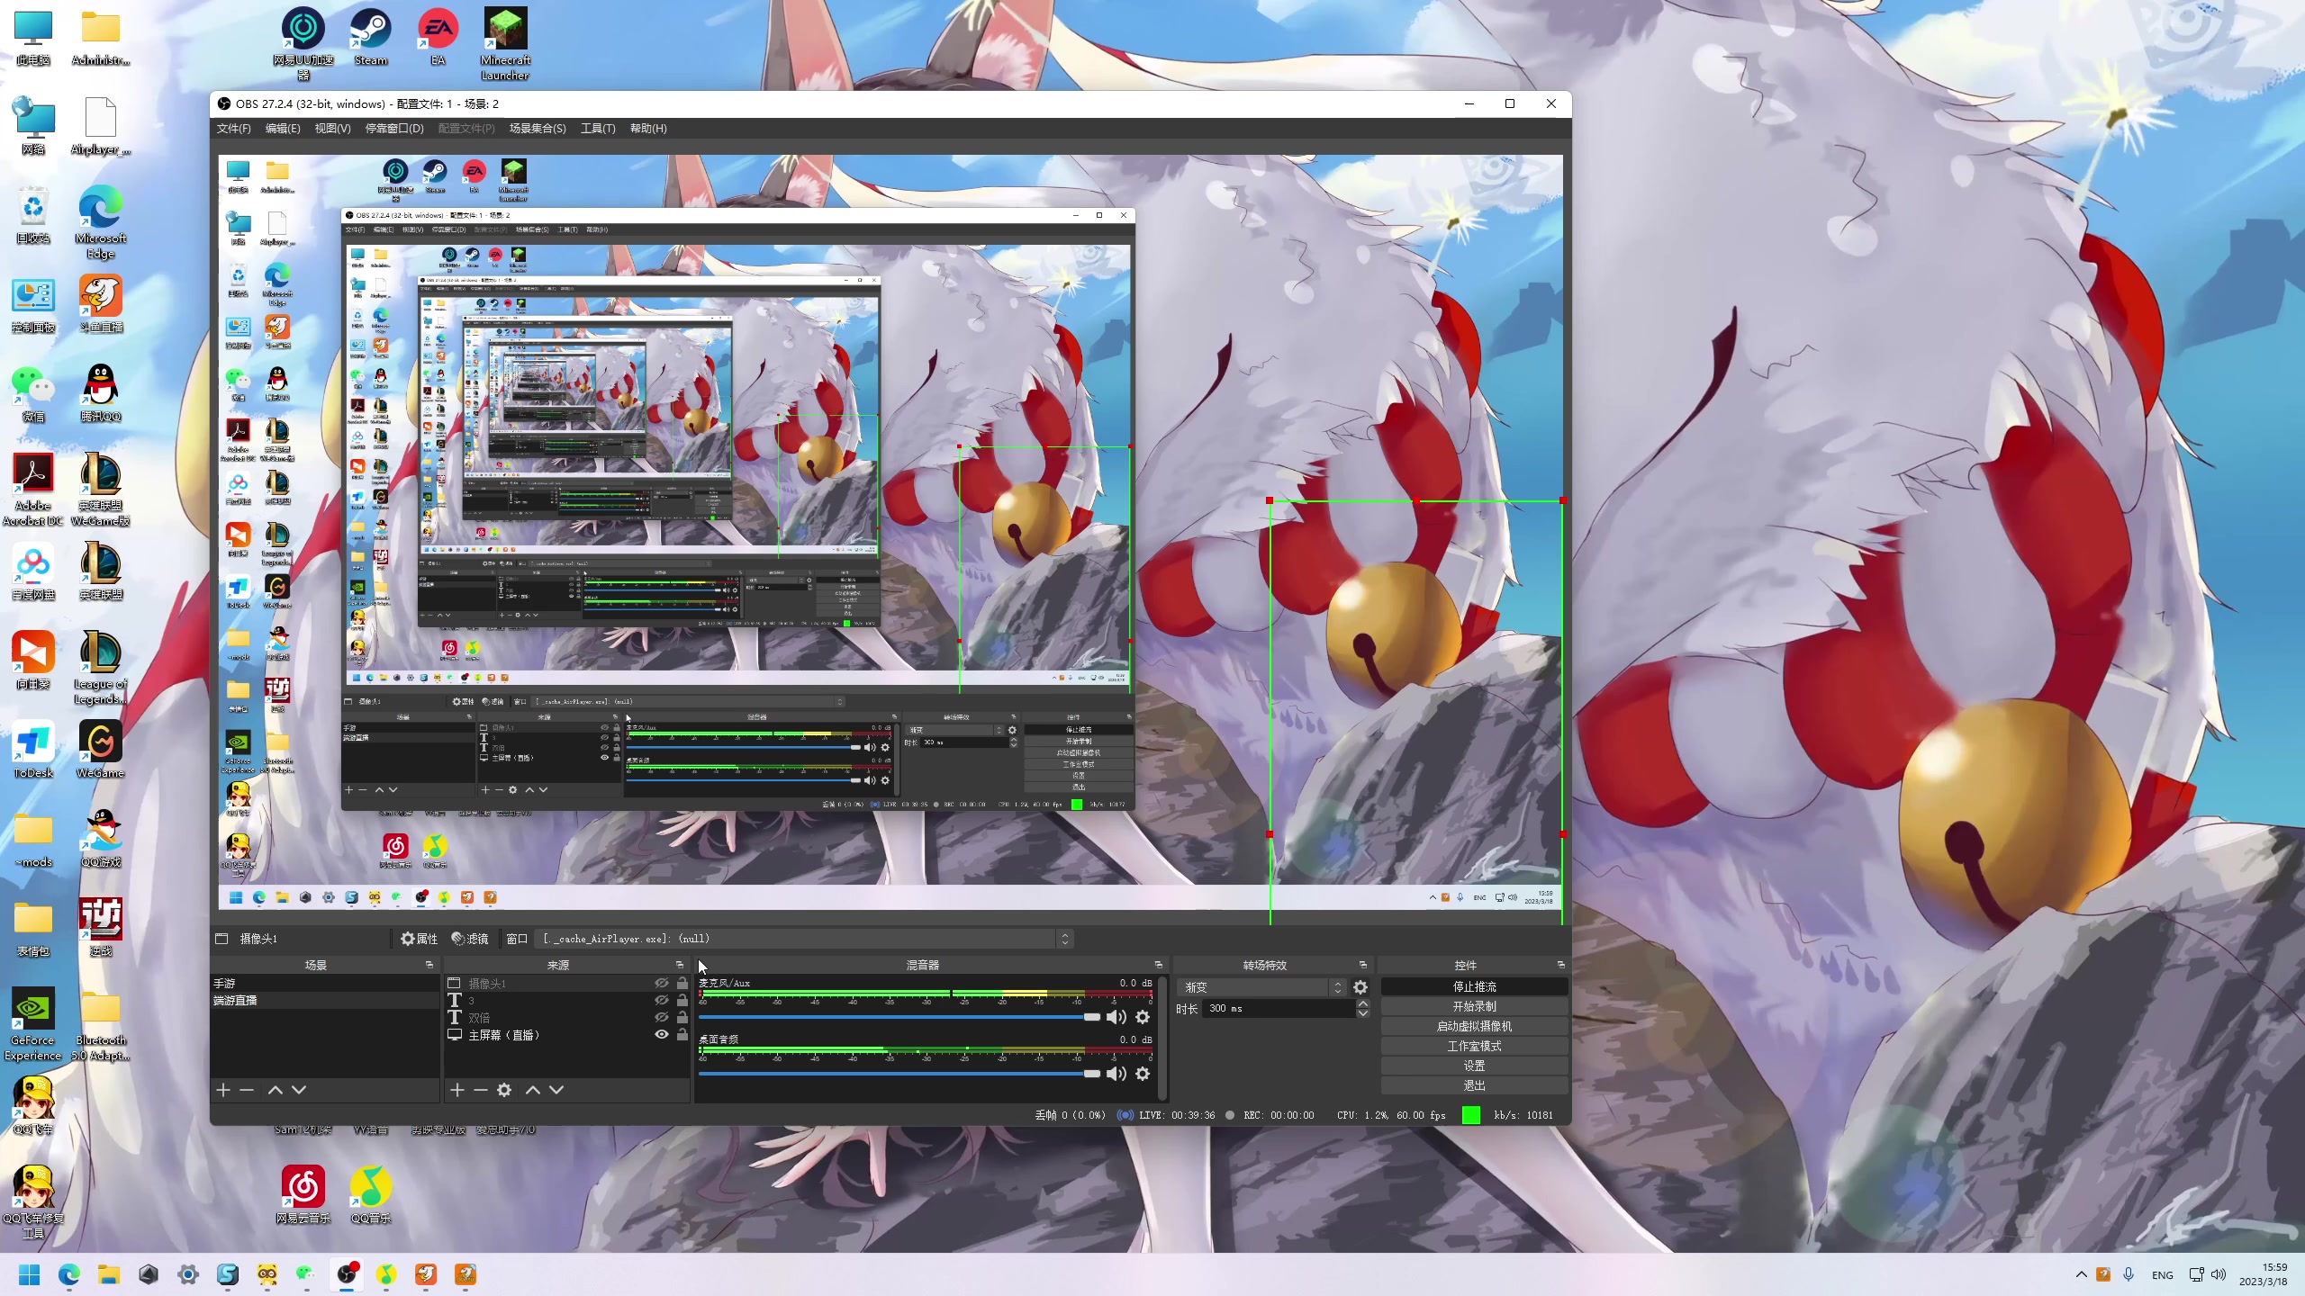Image resolution: width=2305 pixels, height=1296 pixels.
Task: Select the 手游 scene
Action: click(x=325, y=984)
